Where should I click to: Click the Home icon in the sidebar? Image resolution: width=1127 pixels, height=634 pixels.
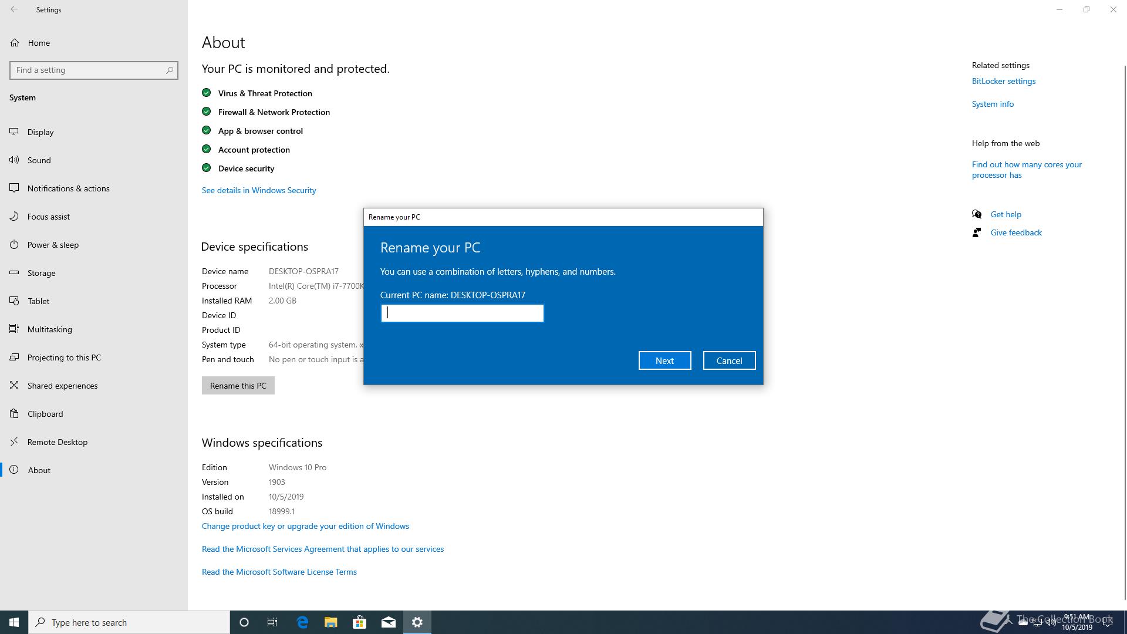(x=15, y=43)
